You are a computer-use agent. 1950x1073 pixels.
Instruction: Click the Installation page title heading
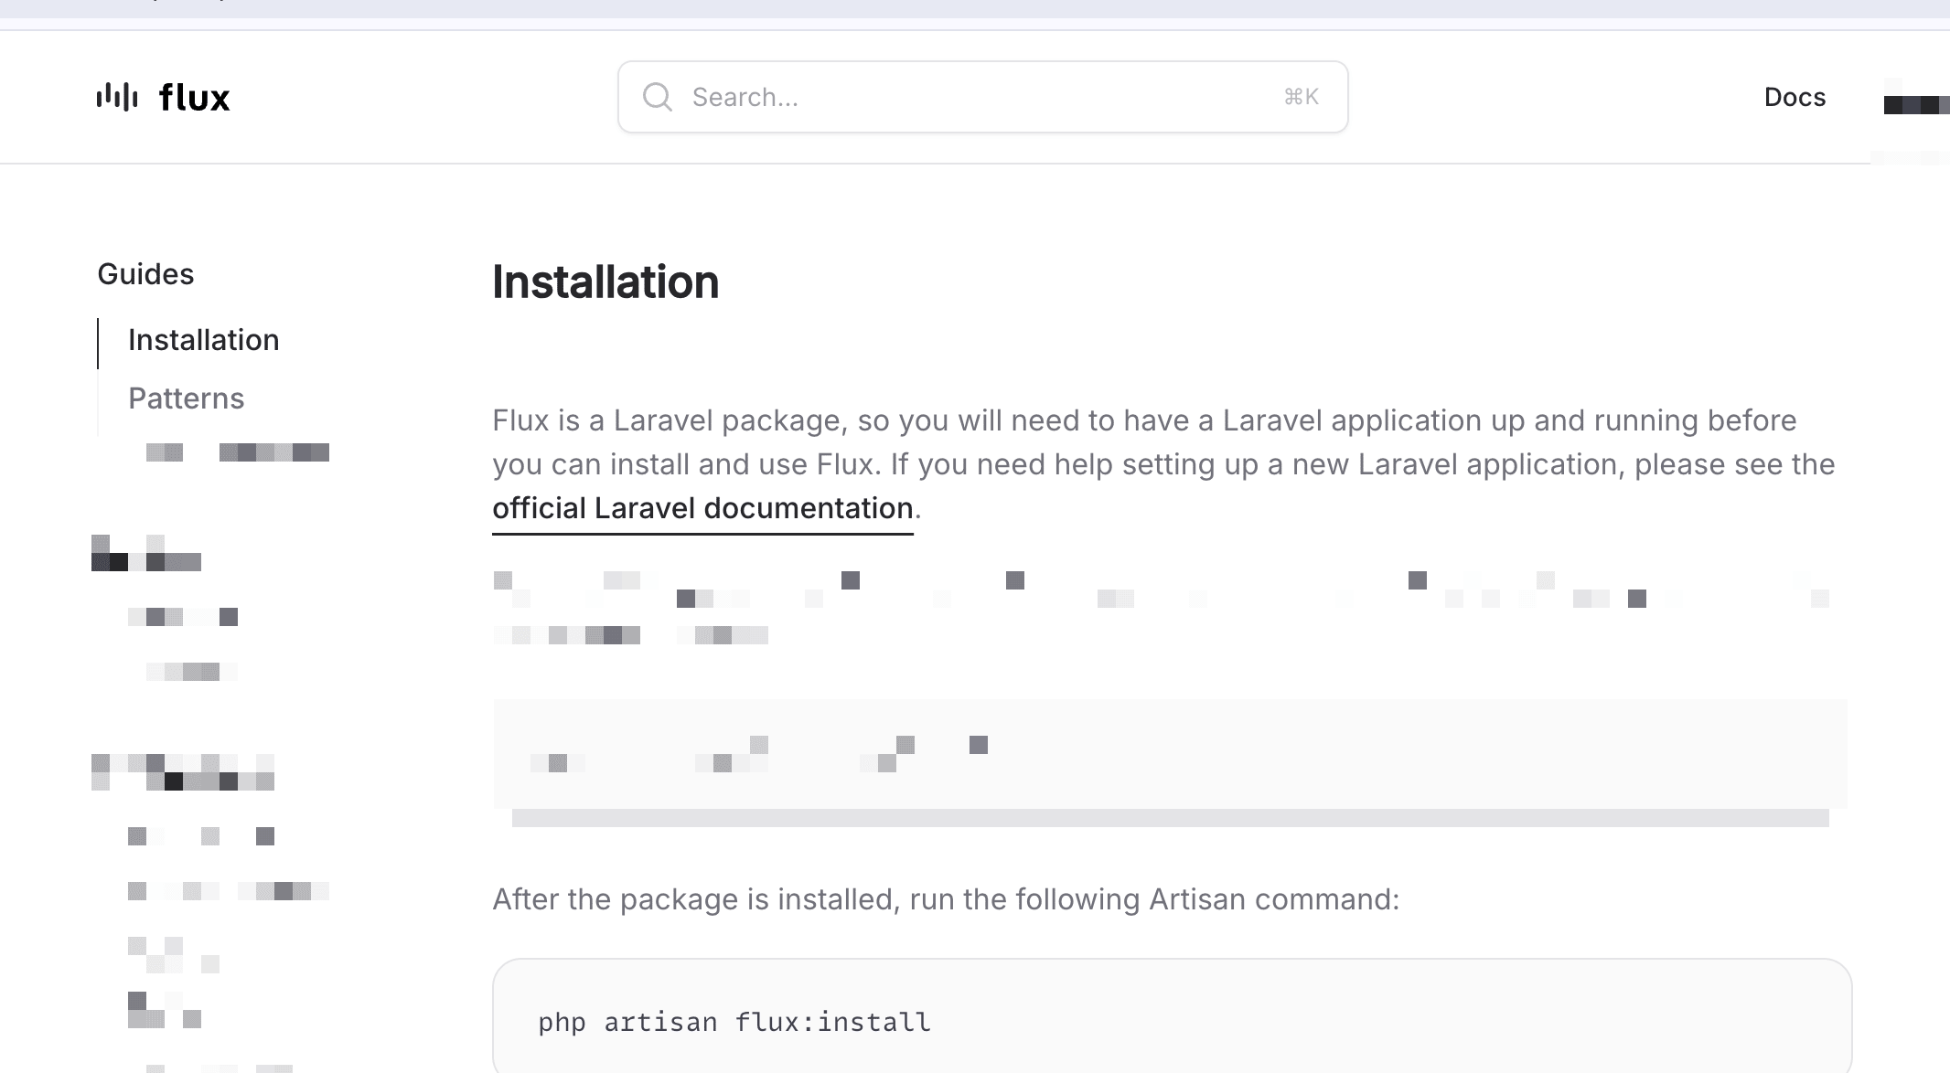(x=605, y=282)
